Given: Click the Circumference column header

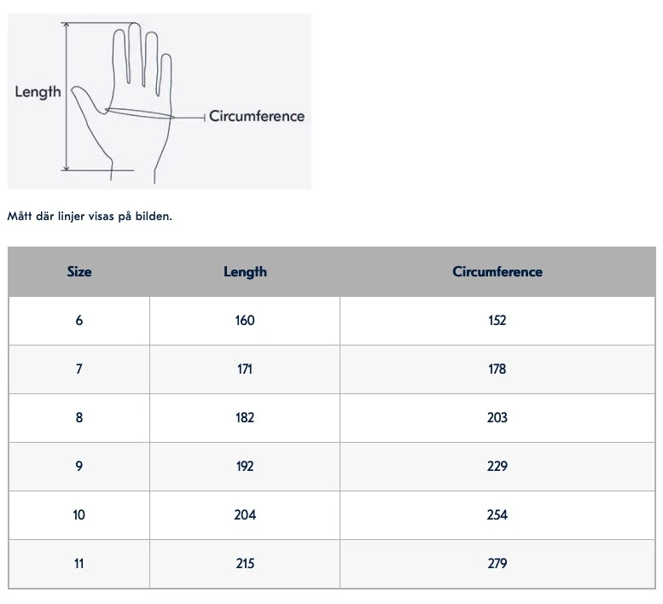Looking at the screenshot, I should pyautogui.click(x=497, y=272).
